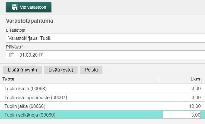The width and height of the screenshot is (205, 124).
Task: Click quantity 3,00 of Tuolin istuin
Action: (196, 88)
